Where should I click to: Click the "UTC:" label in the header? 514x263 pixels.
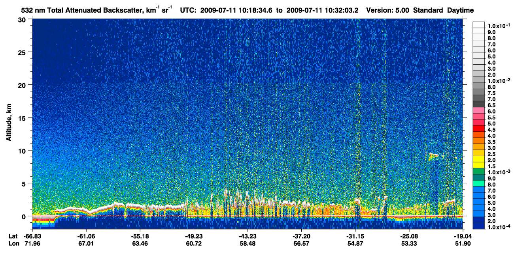point(188,11)
